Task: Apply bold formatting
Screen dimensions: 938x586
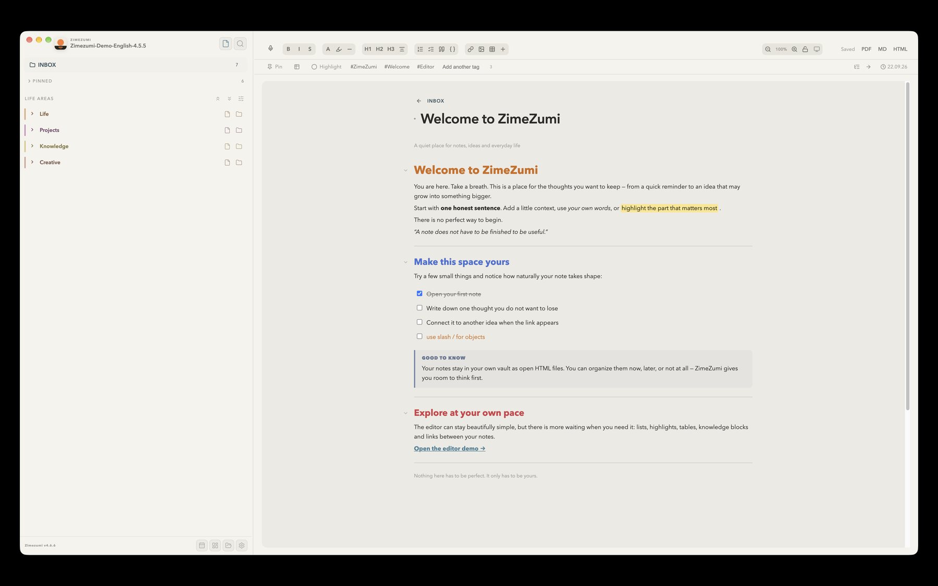Action: tap(288, 49)
